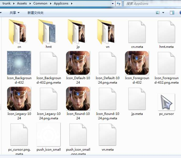Select the pc_cursor image file
181x158 pixels.
[166, 102]
